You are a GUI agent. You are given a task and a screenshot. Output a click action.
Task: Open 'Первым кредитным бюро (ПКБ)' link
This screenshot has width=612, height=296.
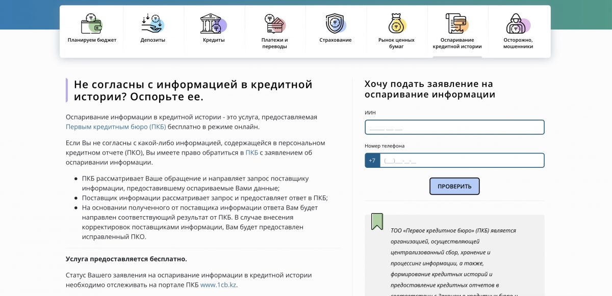click(x=115, y=127)
